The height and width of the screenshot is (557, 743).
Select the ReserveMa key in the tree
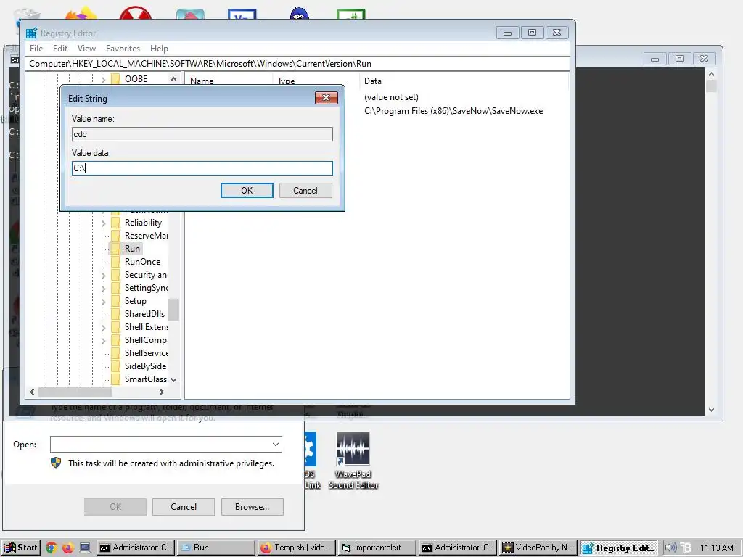tap(146, 236)
